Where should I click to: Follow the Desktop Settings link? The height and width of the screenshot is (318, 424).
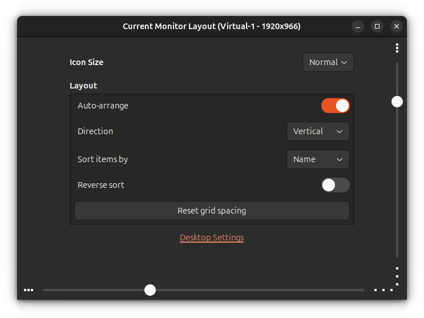[x=212, y=238]
